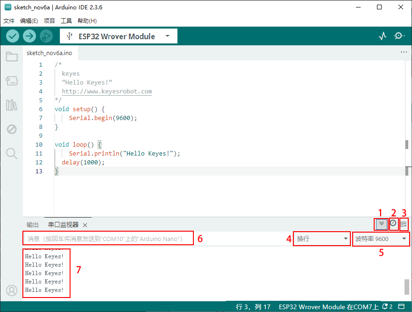The height and width of the screenshot is (312, 412).
Task: Click the “Hello Keyes!” comment on line 3
Action: pyautogui.click(x=87, y=83)
